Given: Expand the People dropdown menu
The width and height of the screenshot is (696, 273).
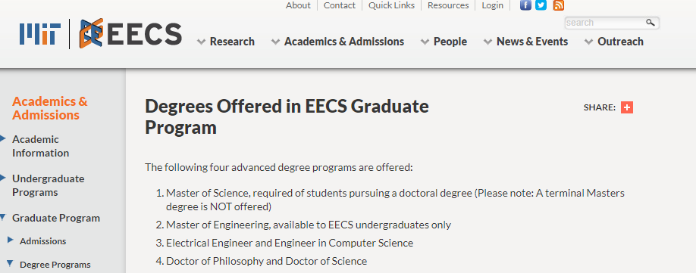Looking at the screenshot, I should [x=444, y=42].
